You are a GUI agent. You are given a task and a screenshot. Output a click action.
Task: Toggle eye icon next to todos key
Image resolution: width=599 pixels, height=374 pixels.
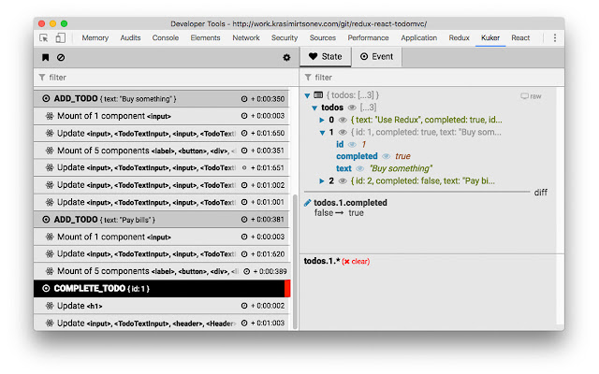click(352, 108)
